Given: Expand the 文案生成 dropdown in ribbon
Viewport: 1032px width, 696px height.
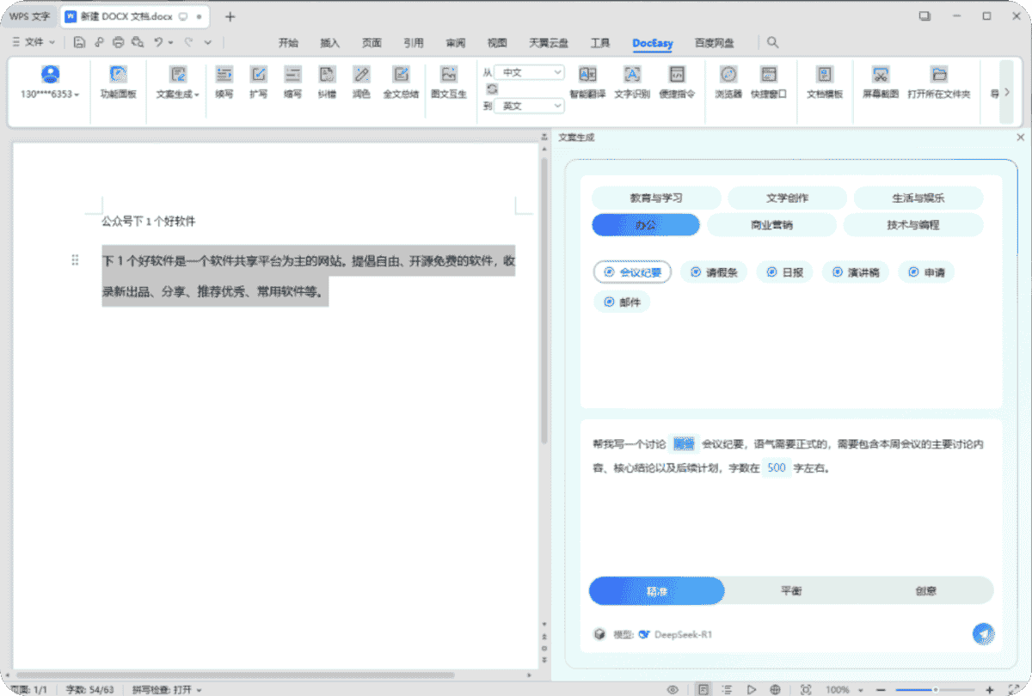Looking at the screenshot, I should click(x=178, y=94).
